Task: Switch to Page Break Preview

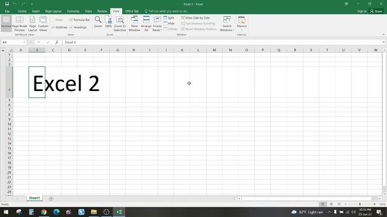Action: [x=19, y=24]
